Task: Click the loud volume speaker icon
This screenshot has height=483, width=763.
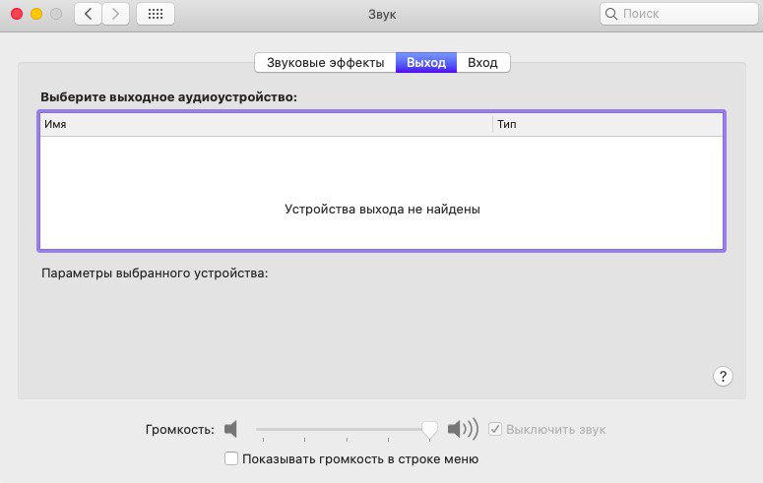Action: point(462,429)
